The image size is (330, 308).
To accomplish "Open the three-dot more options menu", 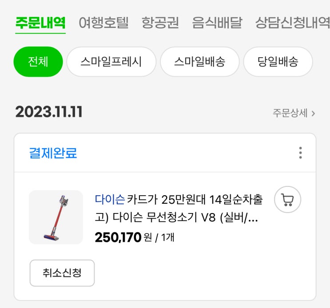I will point(300,153).
